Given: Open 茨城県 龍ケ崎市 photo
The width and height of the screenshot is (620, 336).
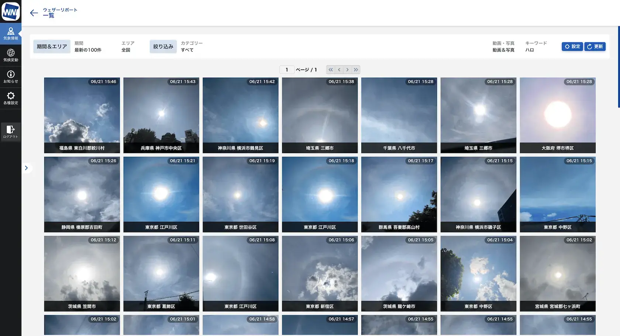Looking at the screenshot, I should coord(399,274).
